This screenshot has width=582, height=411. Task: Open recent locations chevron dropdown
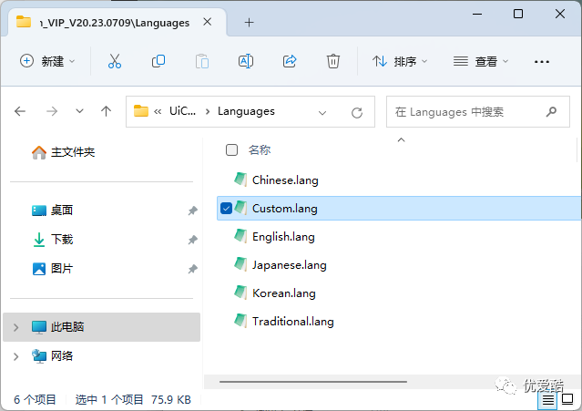tap(79, 111)
